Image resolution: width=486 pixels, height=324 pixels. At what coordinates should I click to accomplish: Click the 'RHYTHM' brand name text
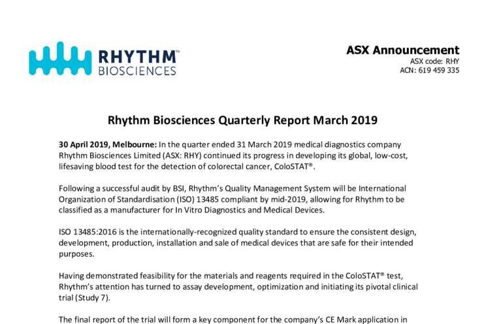point(138,57)
